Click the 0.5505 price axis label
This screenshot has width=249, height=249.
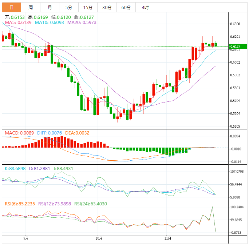point(235,126)
